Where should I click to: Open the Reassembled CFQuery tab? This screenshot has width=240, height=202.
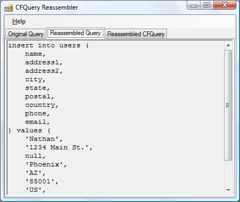(x=136, y=34)
